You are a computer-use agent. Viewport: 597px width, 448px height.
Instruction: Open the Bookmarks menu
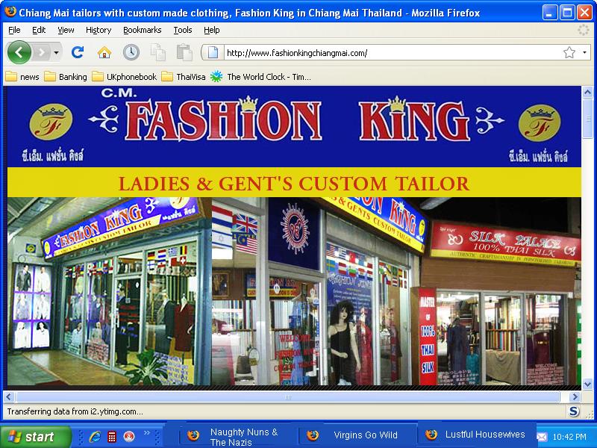click(x=143, y=30)
